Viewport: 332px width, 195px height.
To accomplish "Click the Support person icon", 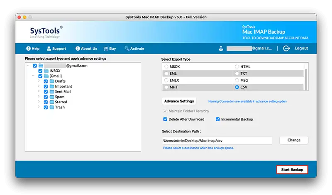I will tap(49, 49).
